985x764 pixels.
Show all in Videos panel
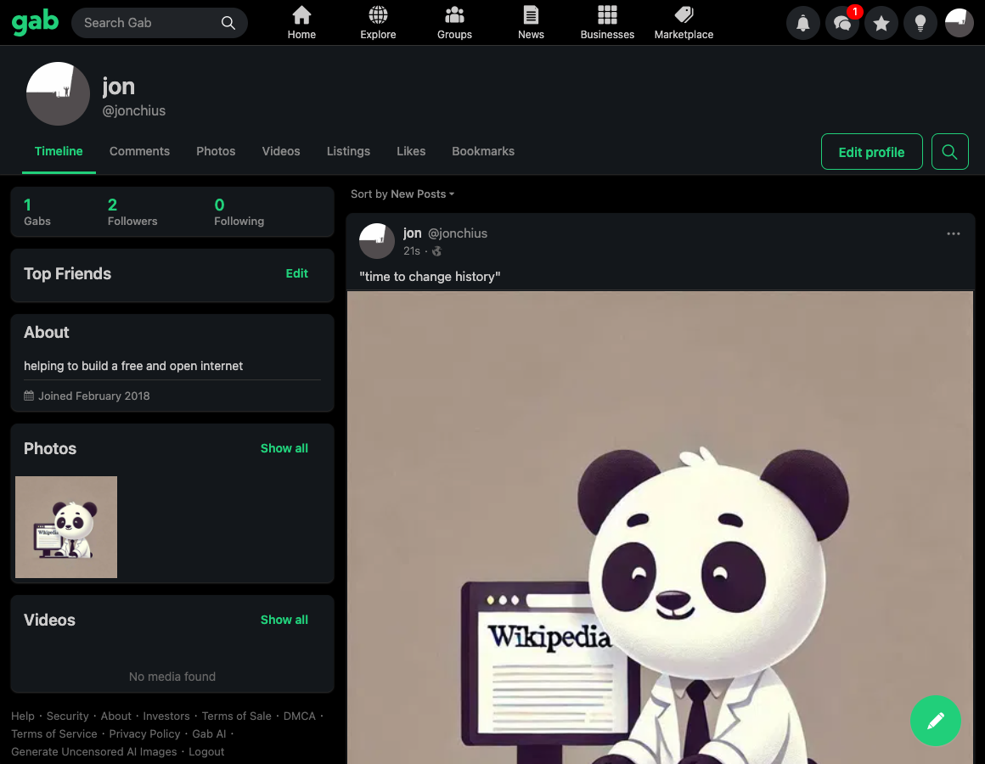[x=284, y=620]
